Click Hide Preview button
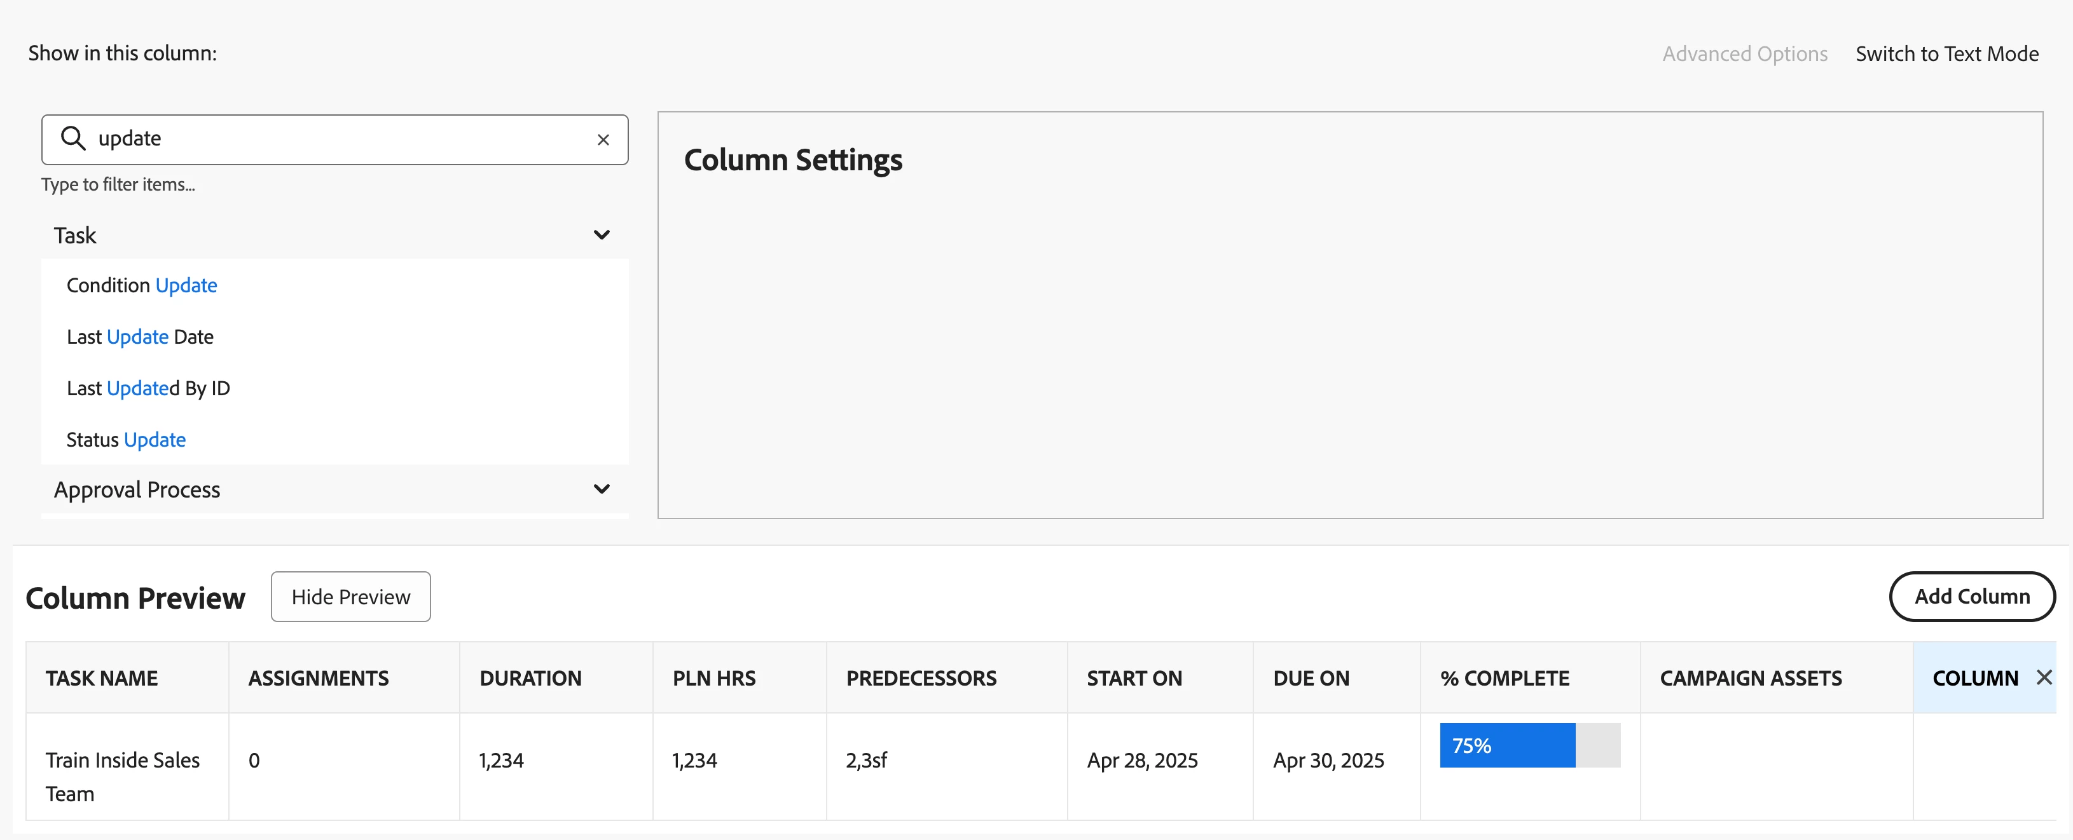This screenshot has width=2073, height=840. pyautogui.click(x=350, y=597)
